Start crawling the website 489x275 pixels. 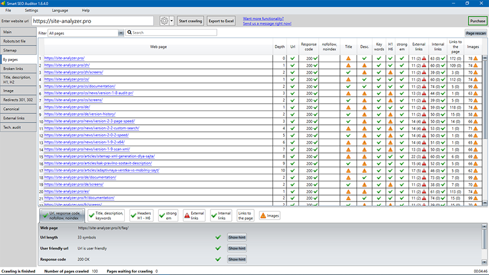(190, 21)
